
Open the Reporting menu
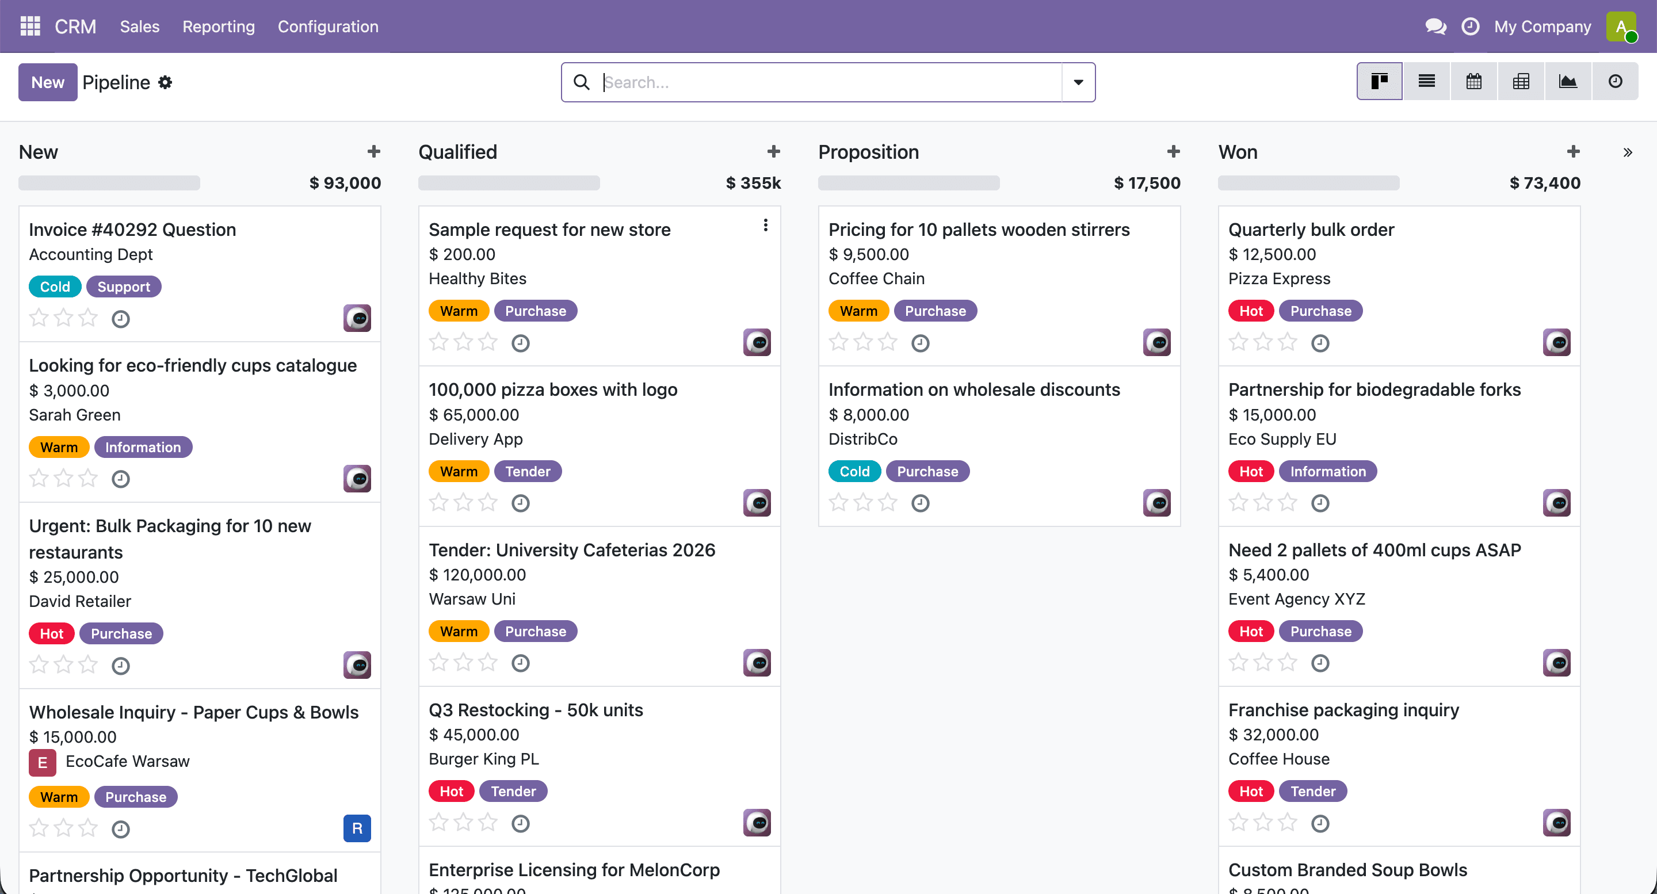click(x=219, y=26)
